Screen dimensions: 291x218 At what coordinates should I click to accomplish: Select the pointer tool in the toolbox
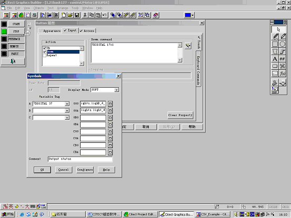pos(278,29)
